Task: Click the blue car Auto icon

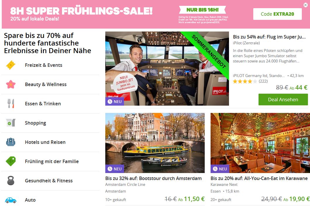Action: (11, 200)
